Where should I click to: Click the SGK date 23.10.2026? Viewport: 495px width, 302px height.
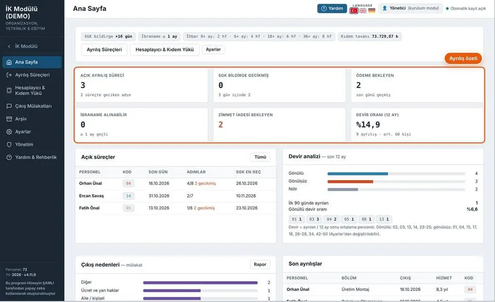pos(247,208)
